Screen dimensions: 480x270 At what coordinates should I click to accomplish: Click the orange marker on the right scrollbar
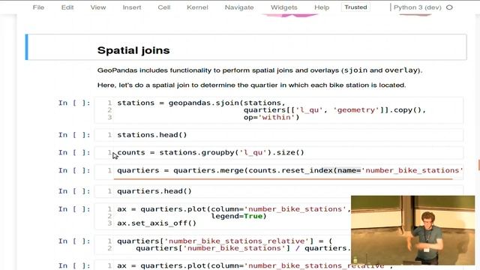478,165
